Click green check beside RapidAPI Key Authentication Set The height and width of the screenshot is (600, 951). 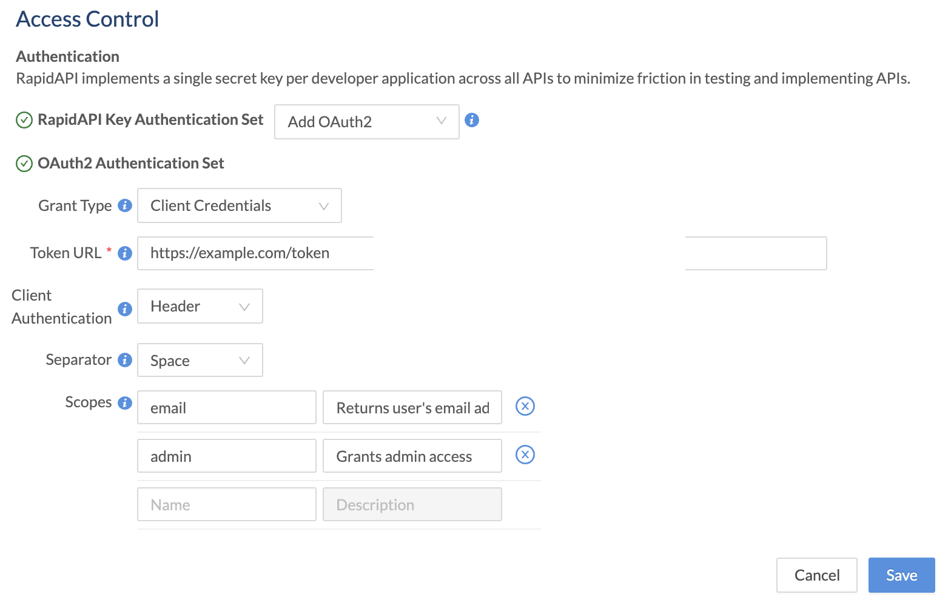(24, 120)
